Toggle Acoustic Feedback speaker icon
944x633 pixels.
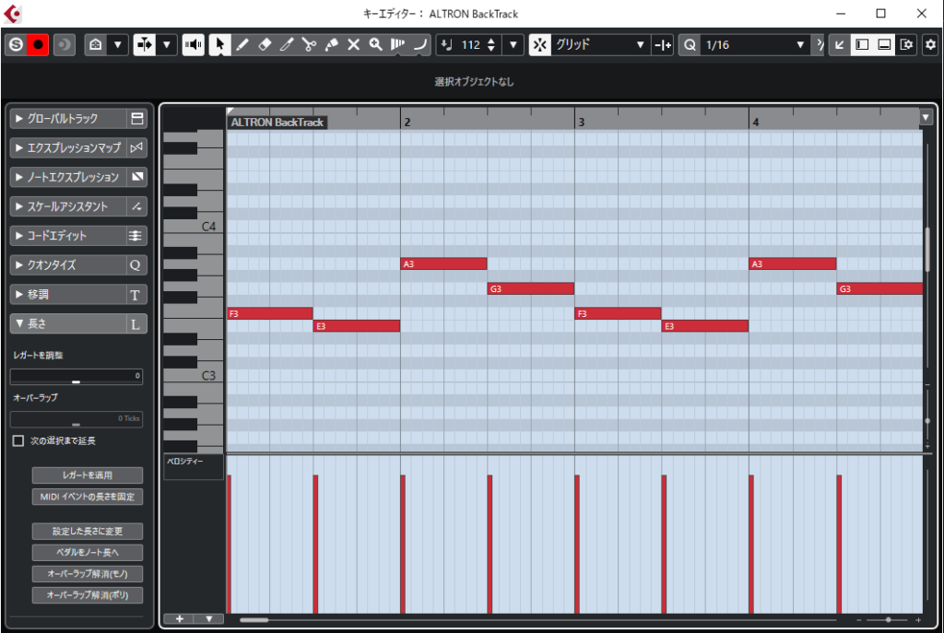pyautogui.click(x=193, y=44)
